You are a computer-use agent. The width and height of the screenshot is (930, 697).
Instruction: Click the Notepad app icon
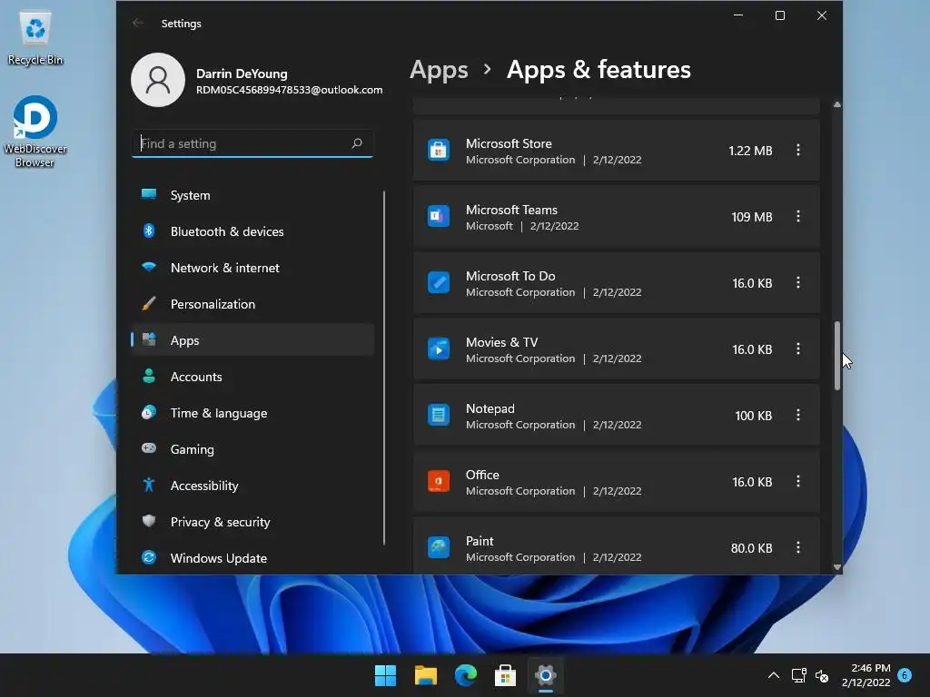pyautogui.click(x=439, y=415)
